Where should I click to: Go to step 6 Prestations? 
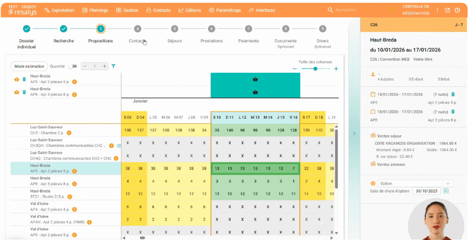211,29
